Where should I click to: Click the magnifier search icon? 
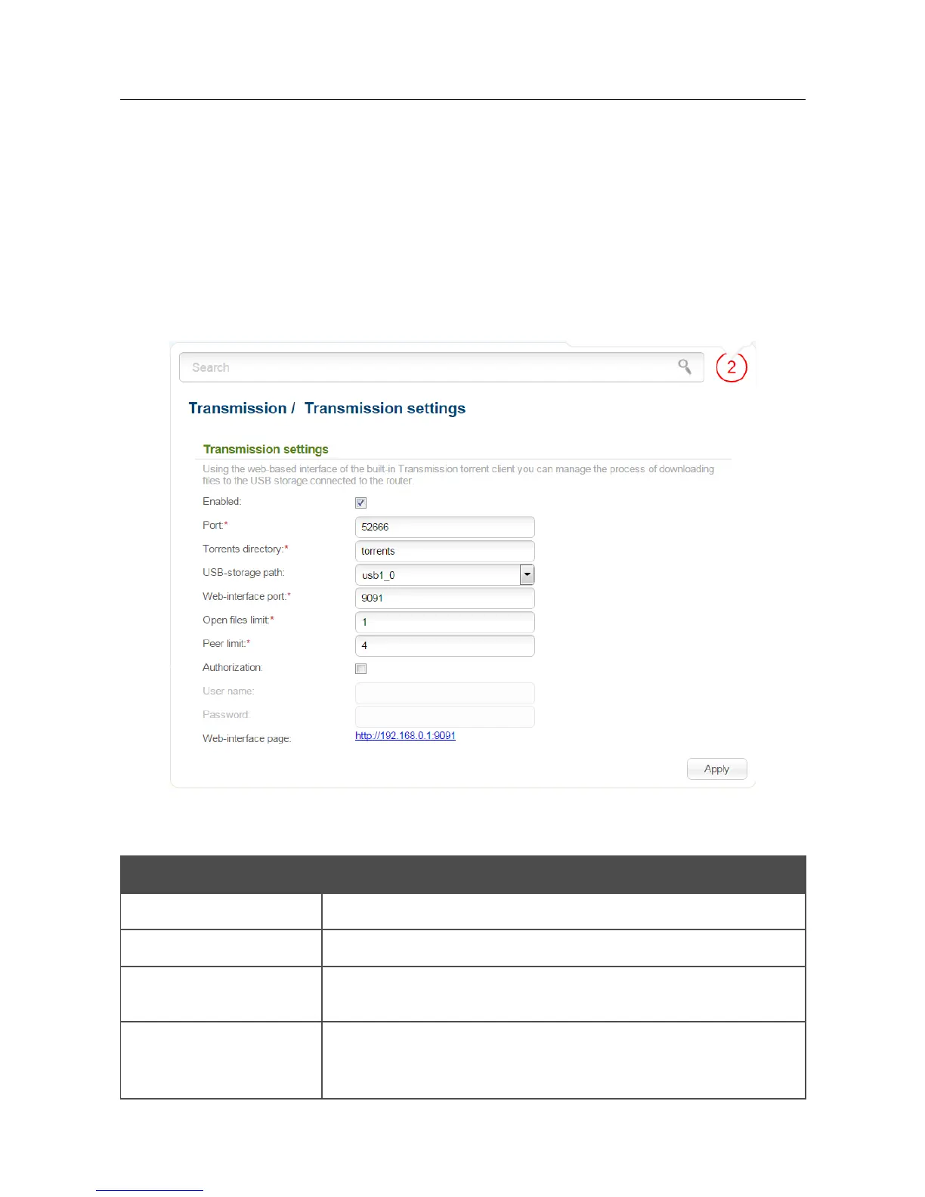[685, 367]
